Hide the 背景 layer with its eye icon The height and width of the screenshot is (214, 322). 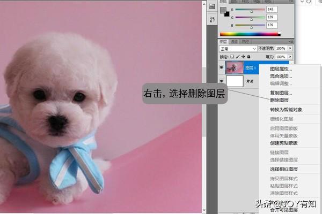click(222, 81)
